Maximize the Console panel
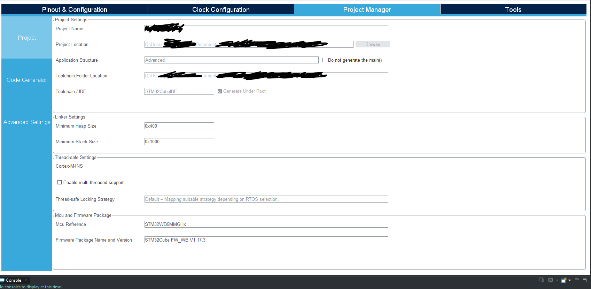 (585, 280)
